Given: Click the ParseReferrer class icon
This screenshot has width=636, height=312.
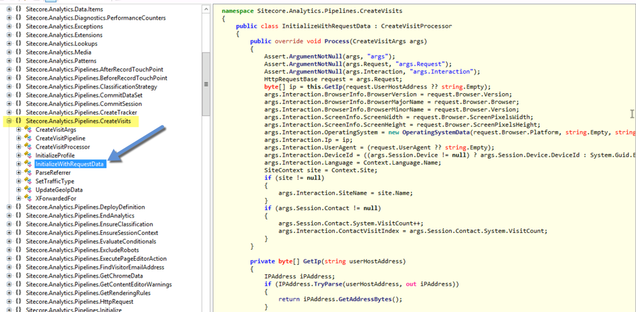Looking at the screenshot, I should (x=28, y=172).
